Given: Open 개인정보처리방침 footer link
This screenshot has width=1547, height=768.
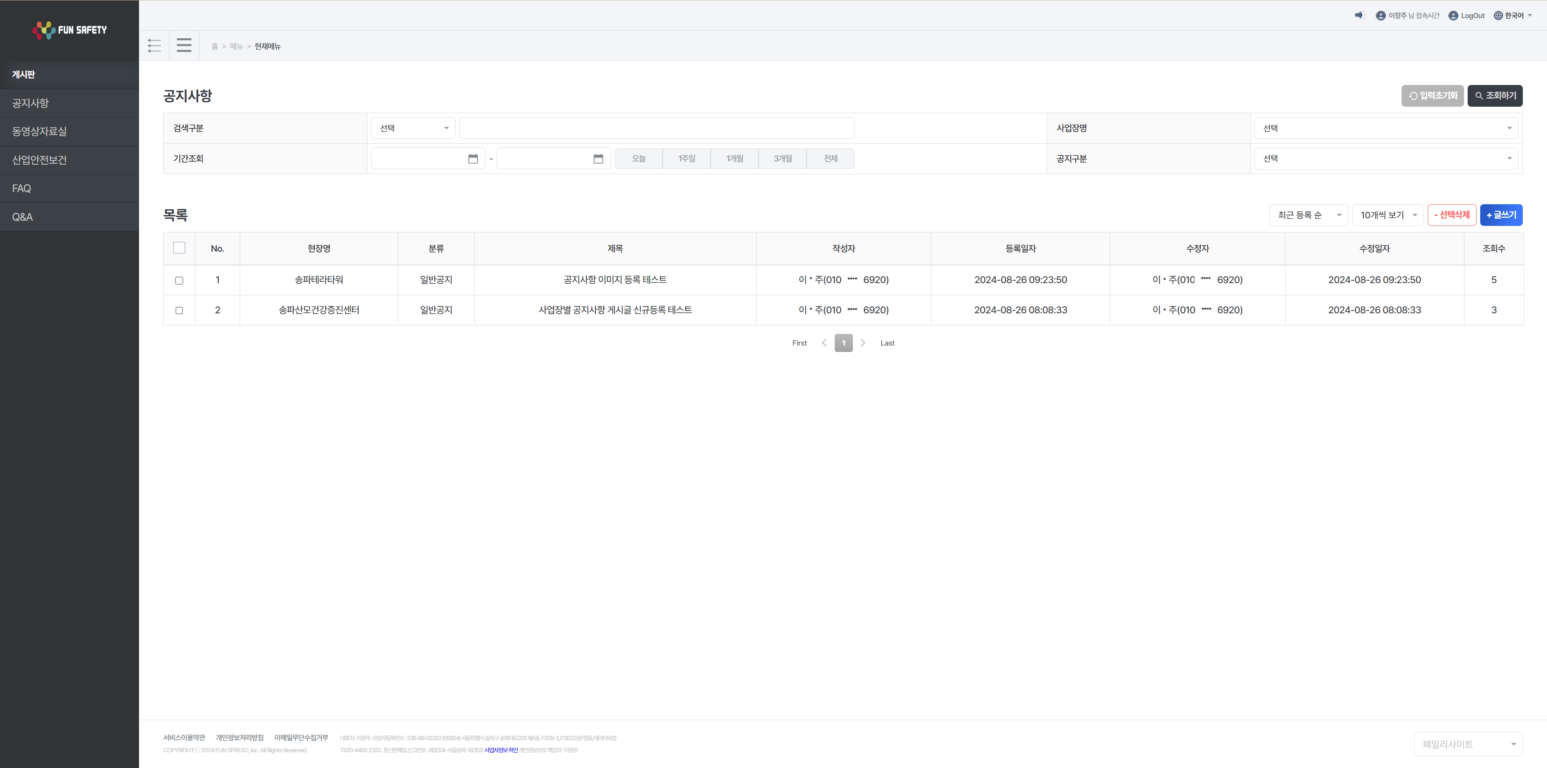Looking at the screenshot, I should coord(240,737).
